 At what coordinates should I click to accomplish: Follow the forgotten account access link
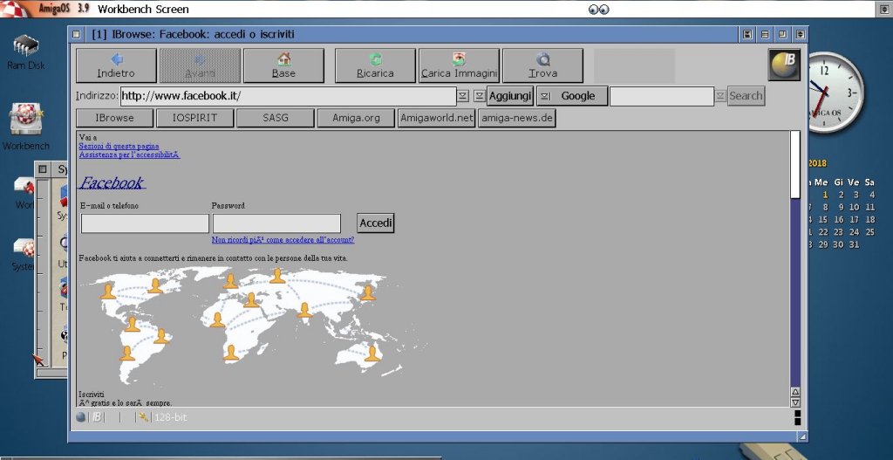point(283,240)
